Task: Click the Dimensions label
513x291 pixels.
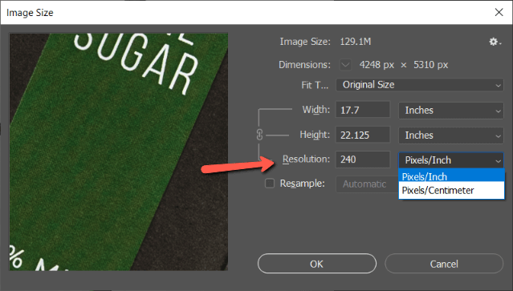Action: tap(304, 65)
